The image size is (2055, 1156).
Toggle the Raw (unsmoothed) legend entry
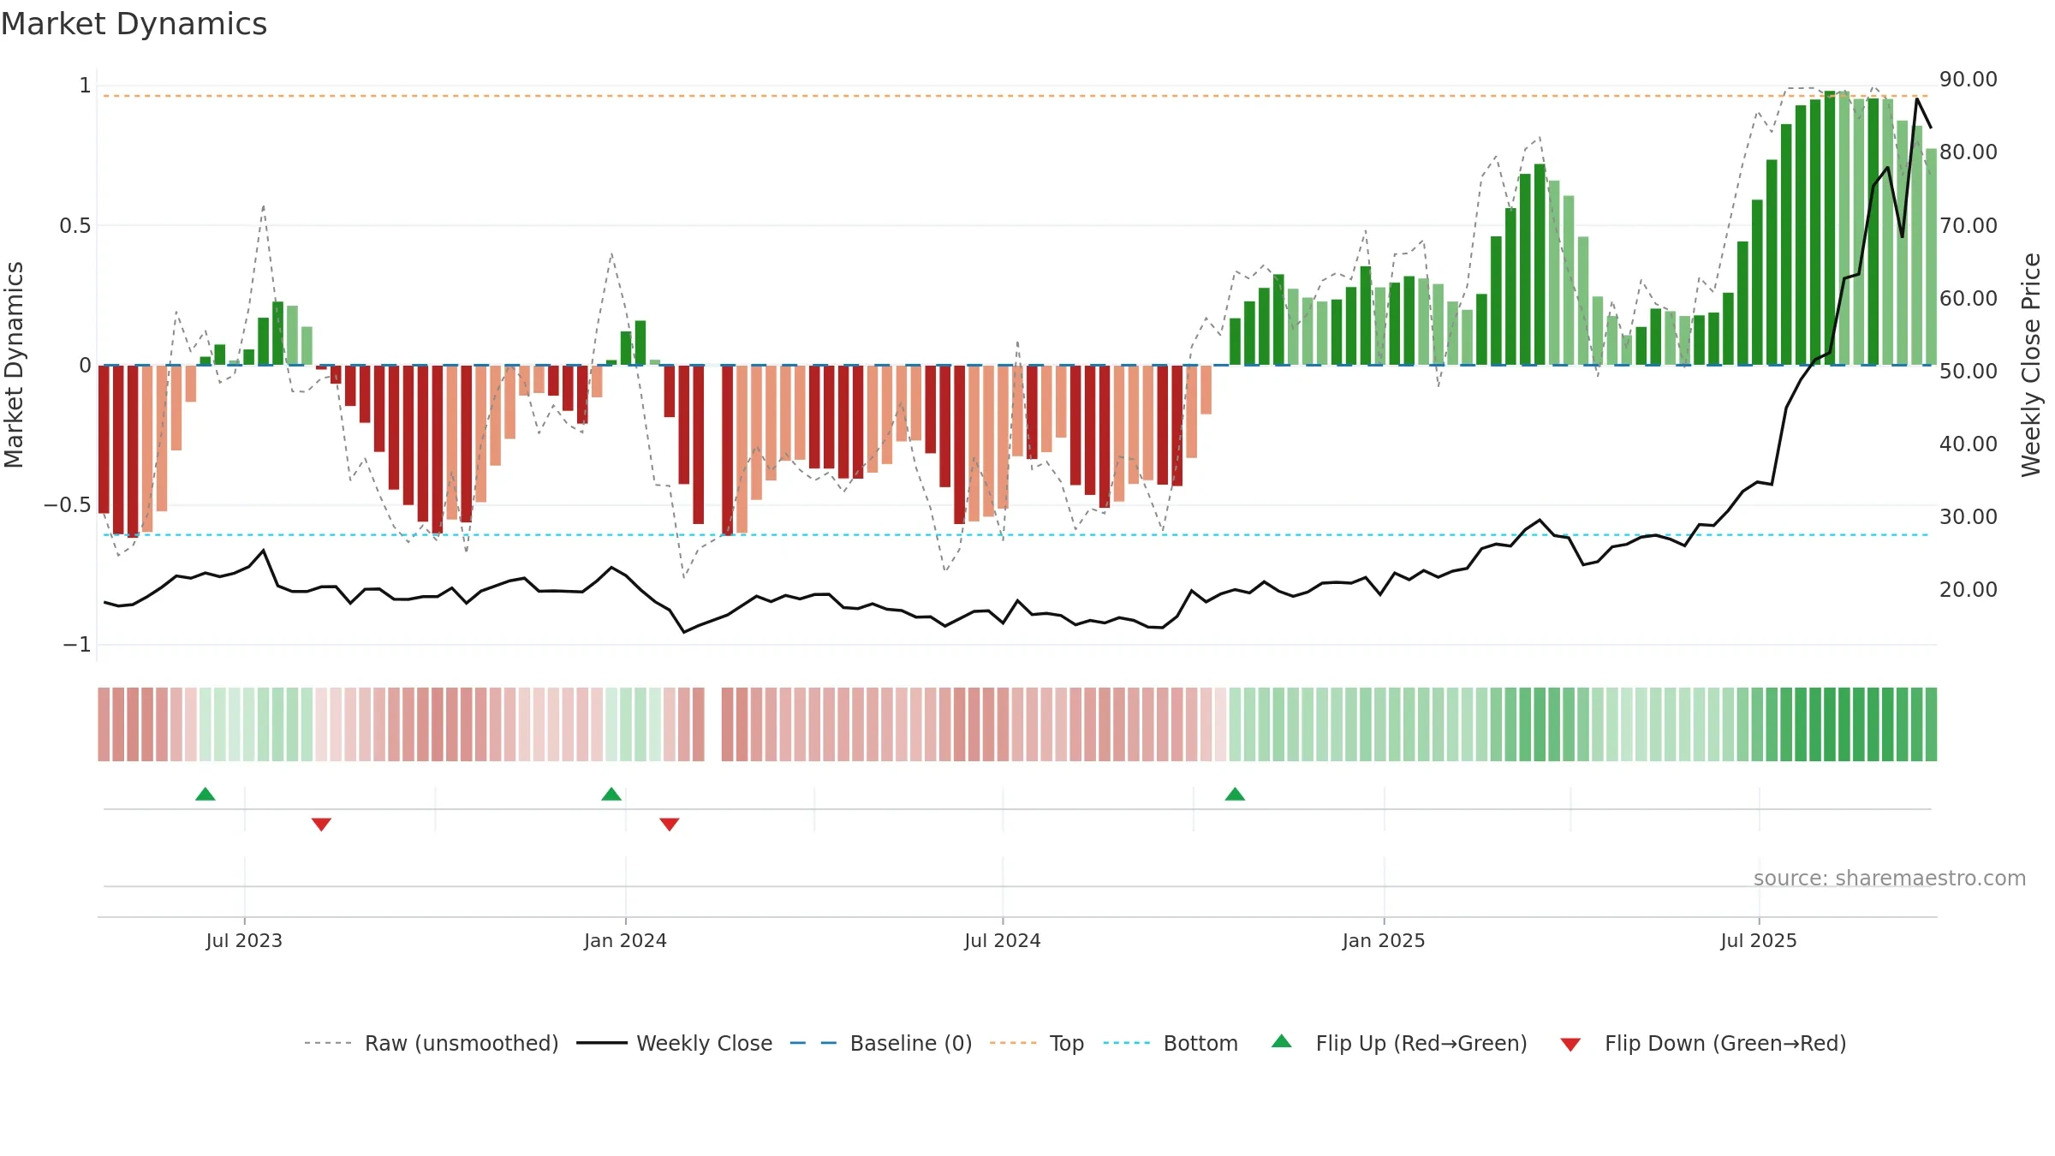tap(431, 1043)
